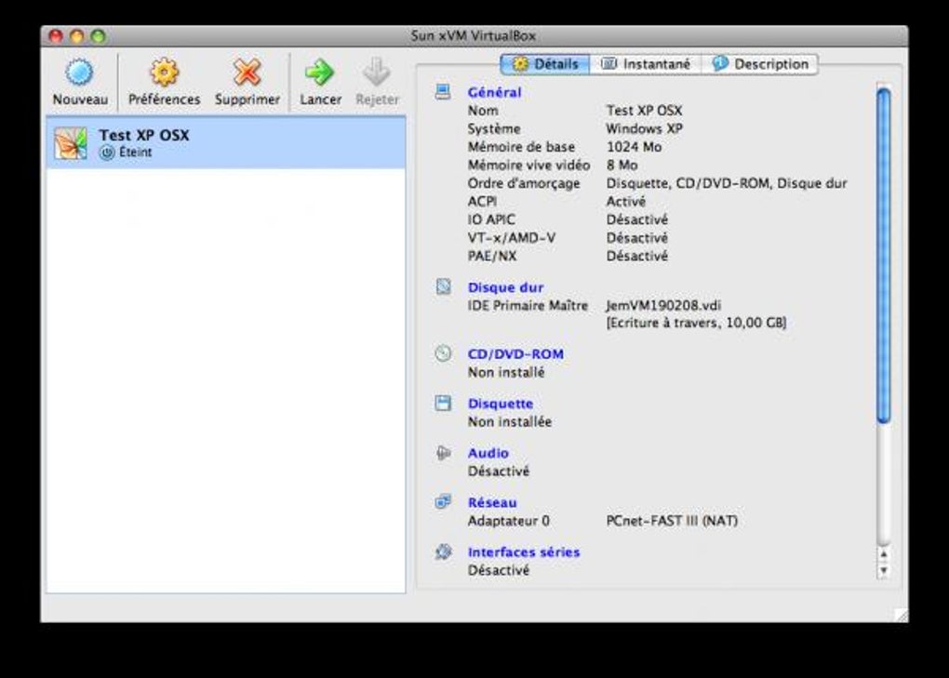Click the "PAE/NX" label
The height and width of the screenshot is (678, 949).
point(492,256)
